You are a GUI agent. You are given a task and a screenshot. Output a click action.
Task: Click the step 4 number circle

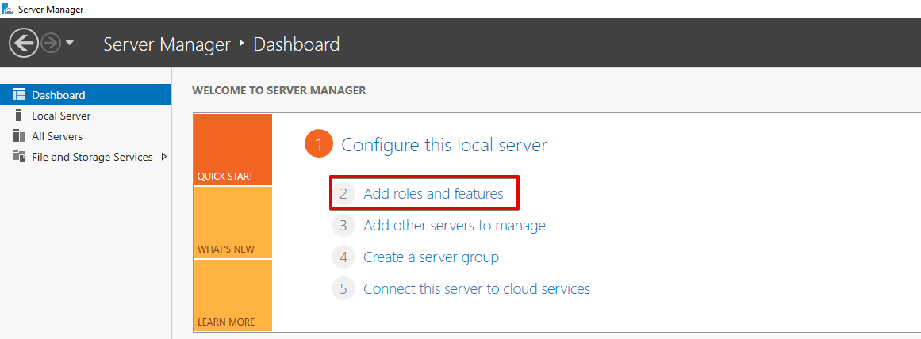(343, 257)
